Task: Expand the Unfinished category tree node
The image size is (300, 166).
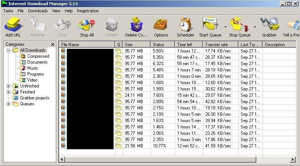Action: click(x=9, y=86)
